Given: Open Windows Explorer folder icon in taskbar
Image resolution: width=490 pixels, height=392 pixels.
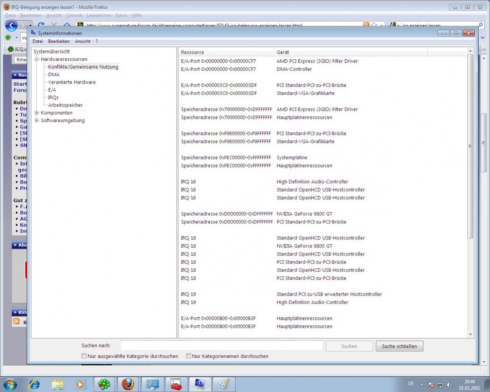Looking at the screenshot, I should (58, 384).
